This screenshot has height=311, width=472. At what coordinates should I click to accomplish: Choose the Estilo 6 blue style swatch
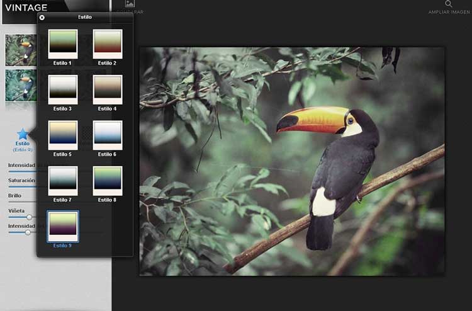click(x=107, y=134)
